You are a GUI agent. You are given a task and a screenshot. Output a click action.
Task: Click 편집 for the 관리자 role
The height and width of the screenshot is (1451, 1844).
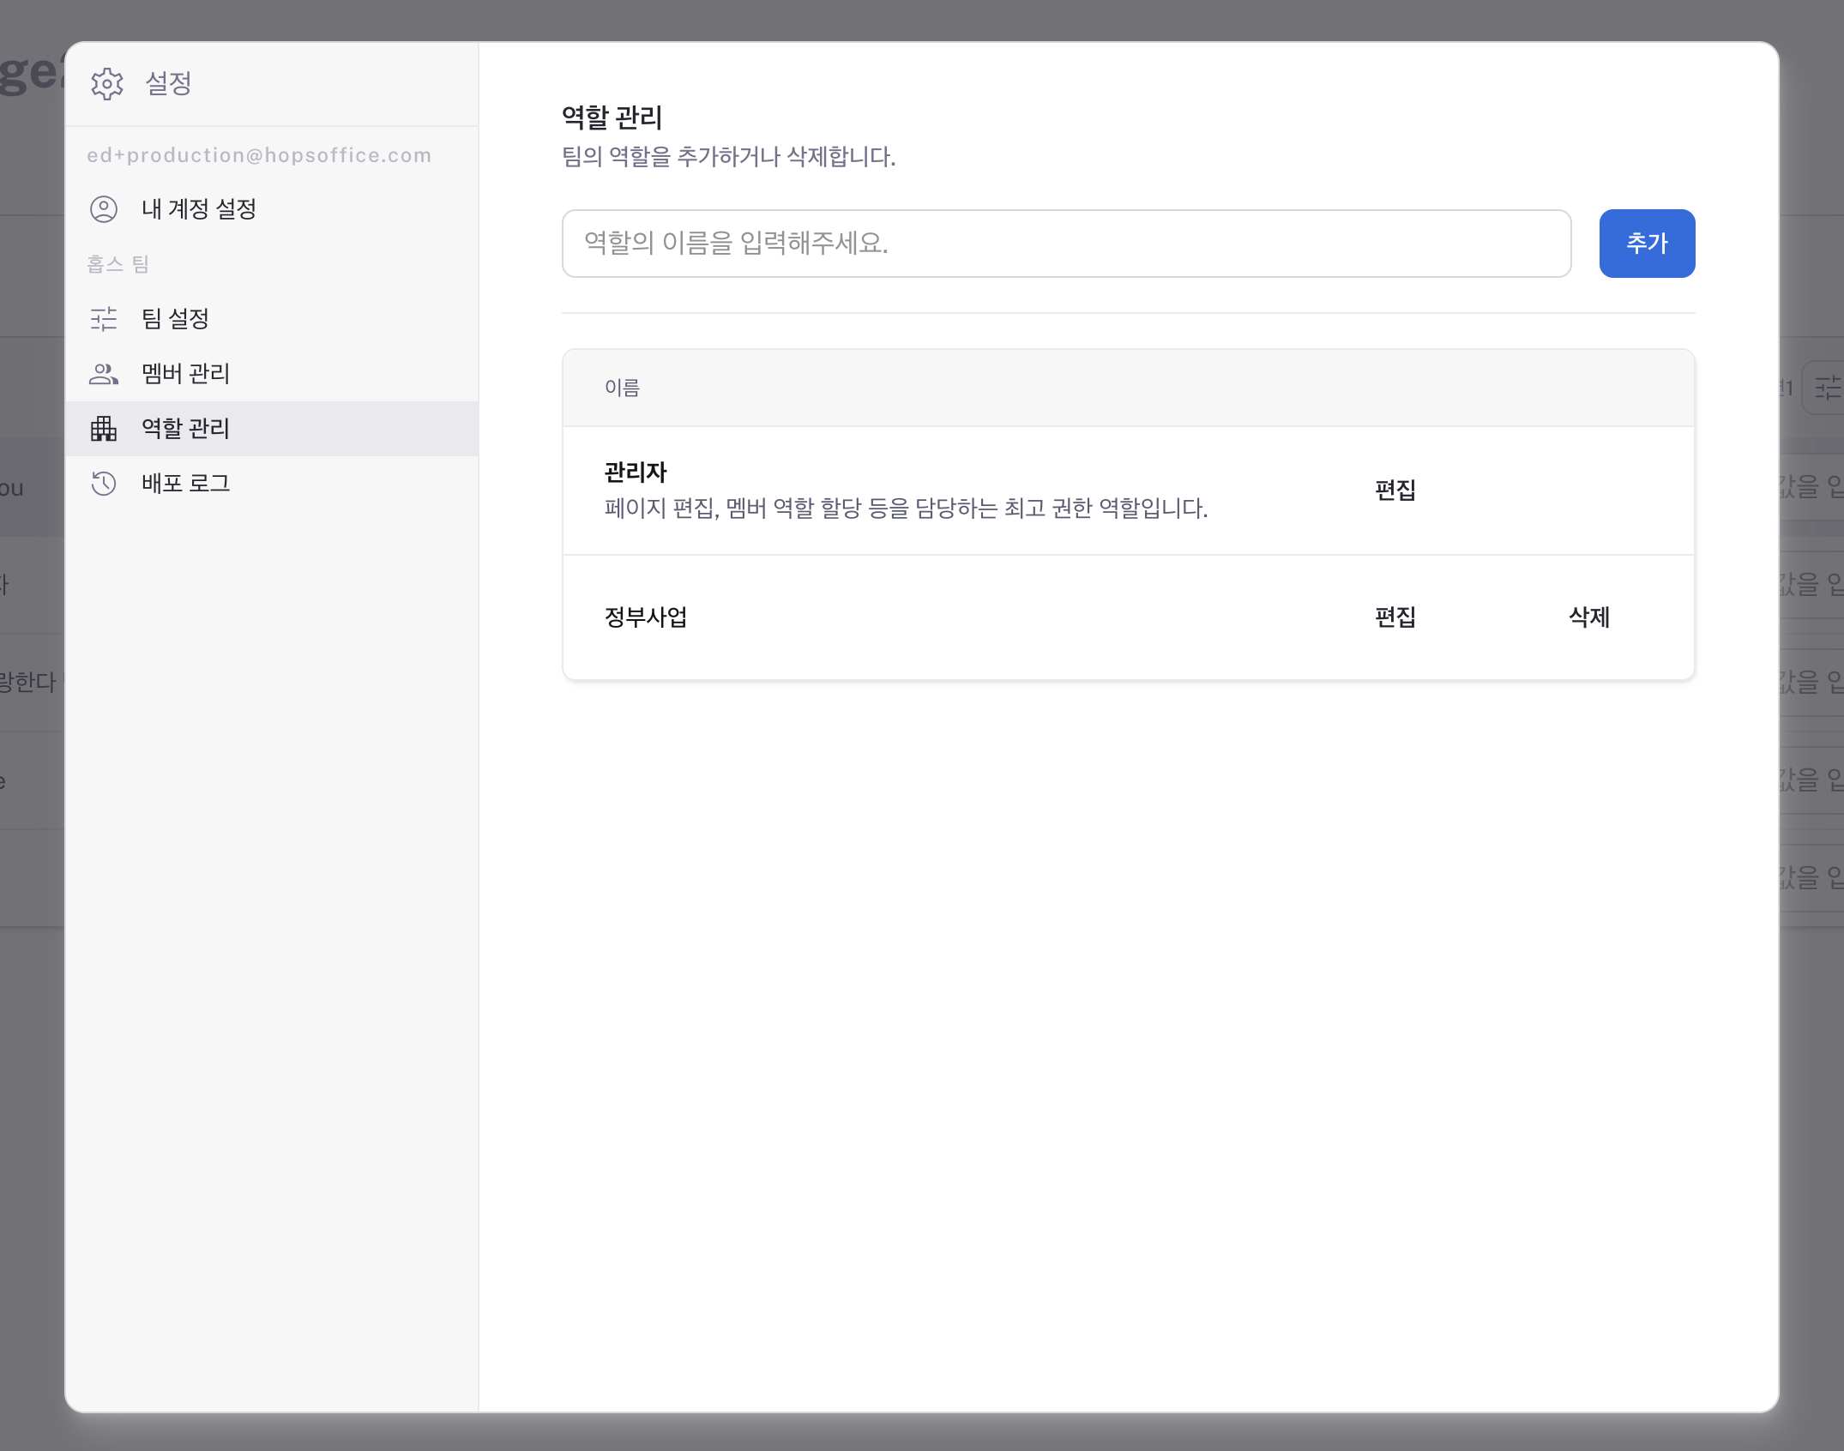pos(1395,491)
